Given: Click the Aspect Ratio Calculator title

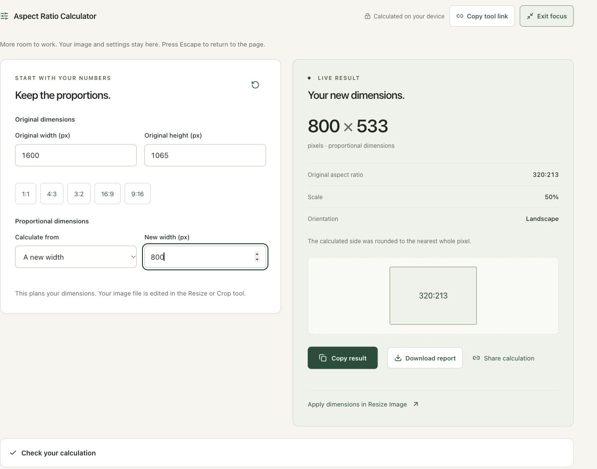Looking at the screenshot, I should tap(55, 16).
